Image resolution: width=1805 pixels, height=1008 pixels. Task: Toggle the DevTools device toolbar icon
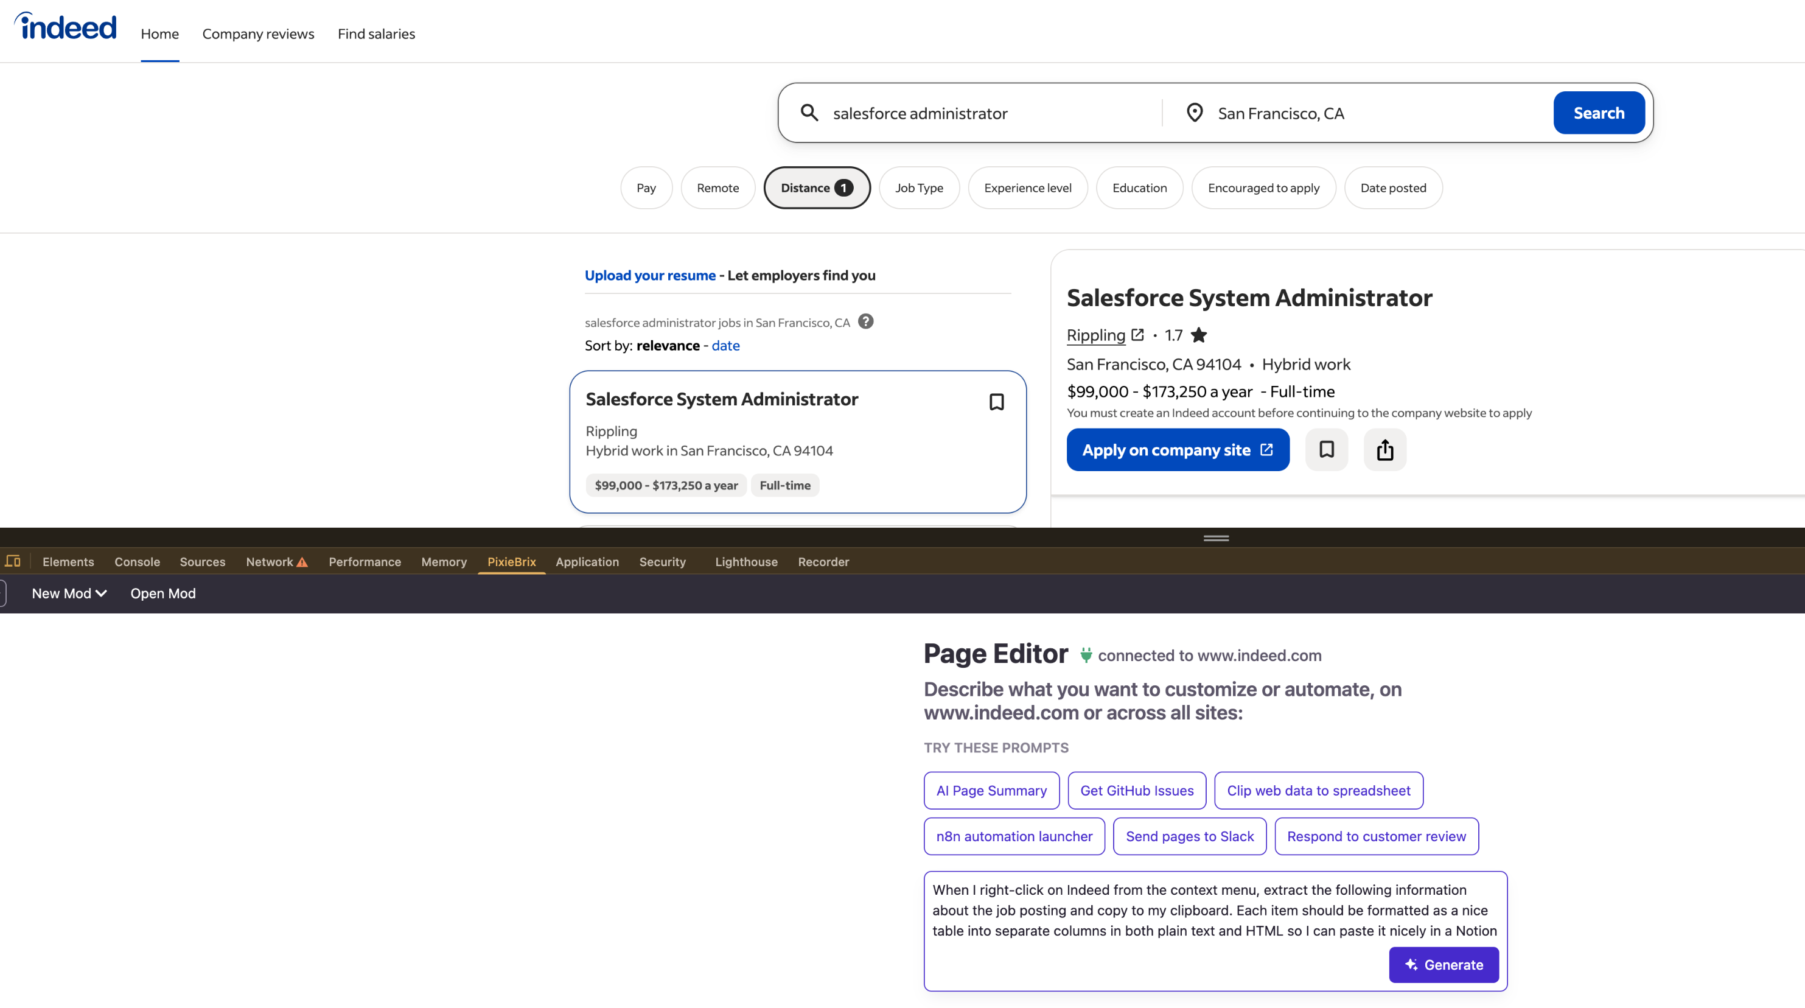(x=13, y=561)
